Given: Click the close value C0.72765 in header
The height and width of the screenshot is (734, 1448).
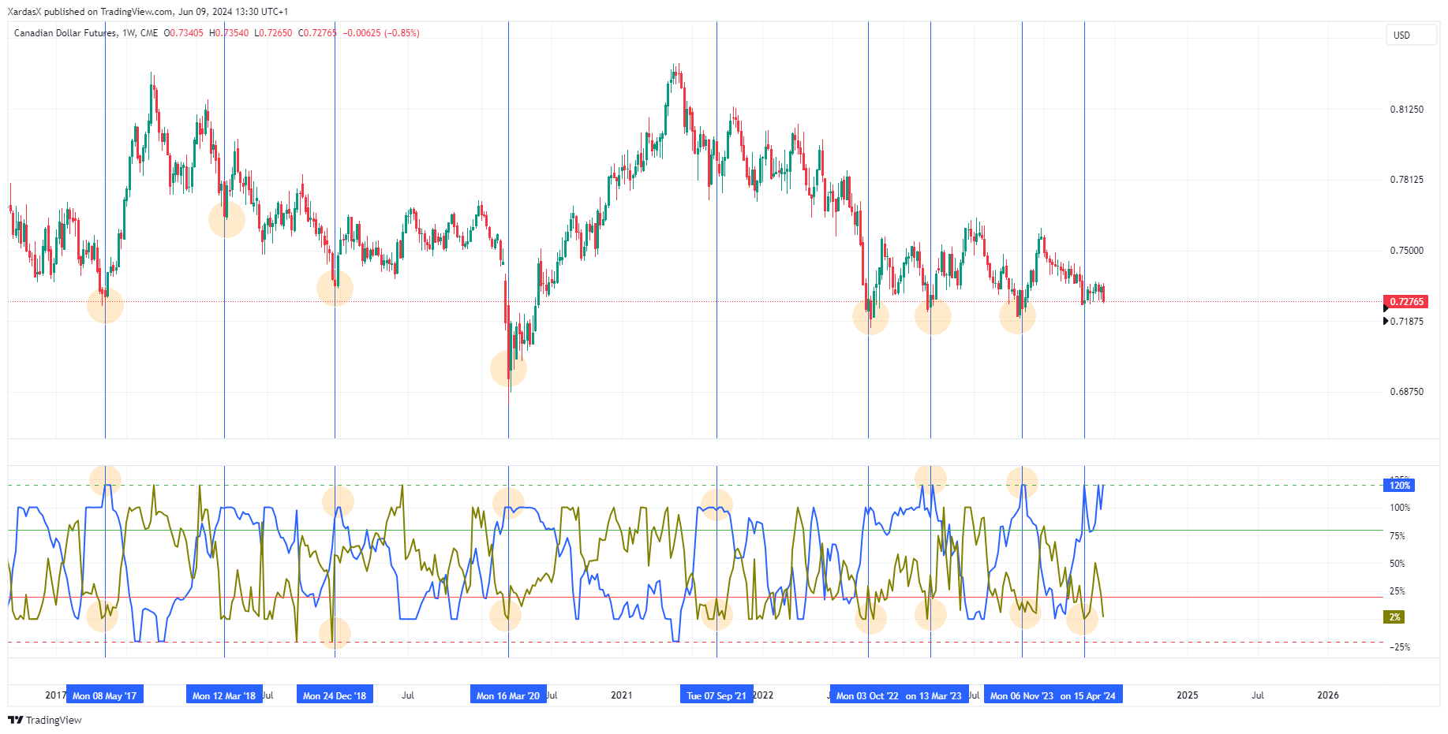Looking at the screenshot, I should tap(317, 33).
